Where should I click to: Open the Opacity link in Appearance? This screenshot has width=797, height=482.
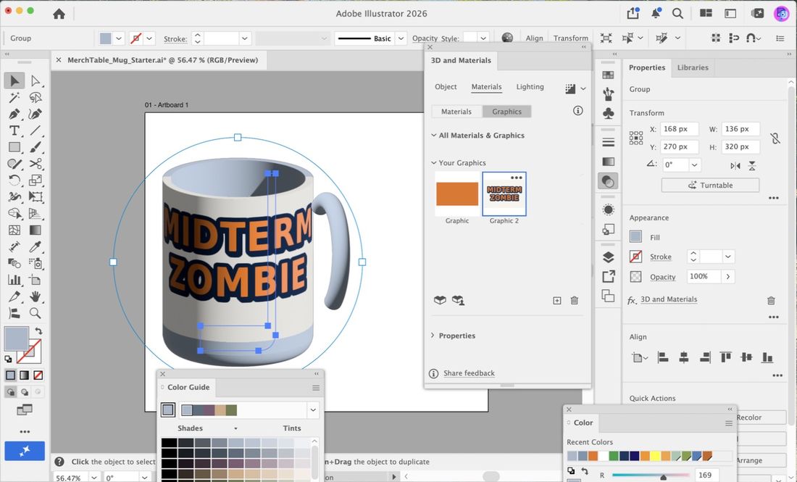click(662, 277)
